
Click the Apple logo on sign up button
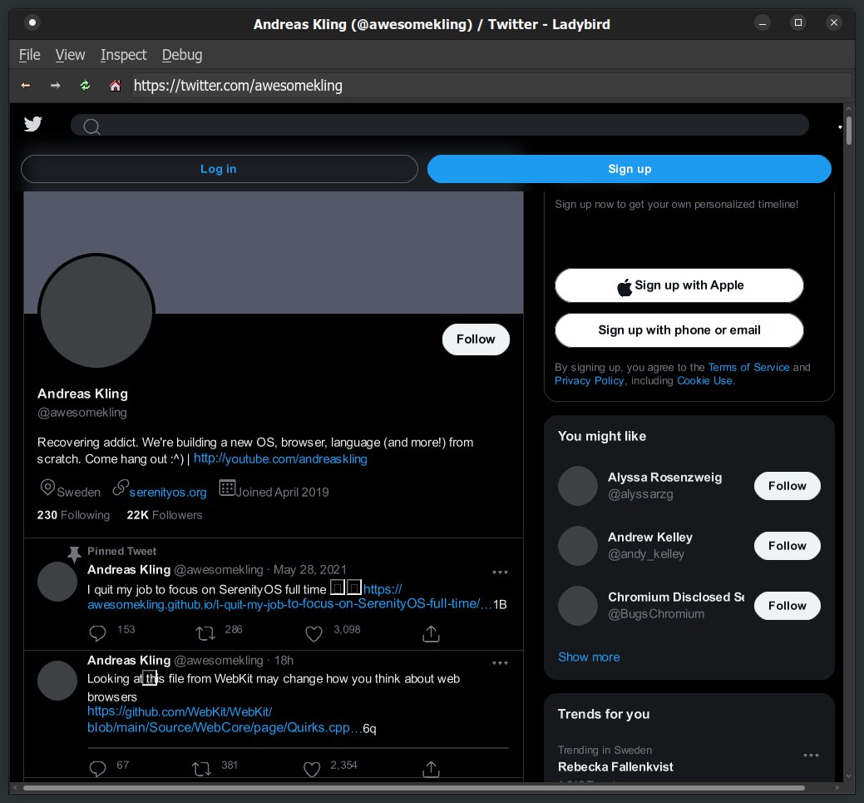pos(625,287)
